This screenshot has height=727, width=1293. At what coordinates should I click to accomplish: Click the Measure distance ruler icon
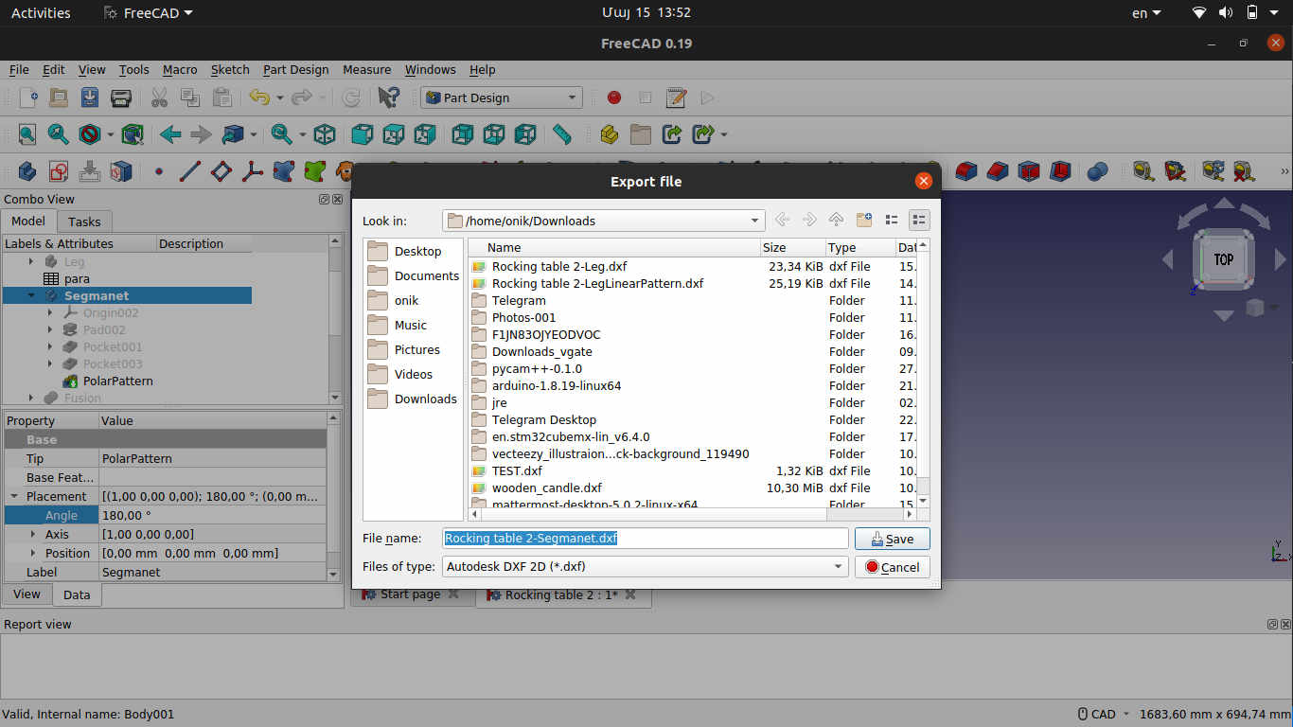(562, 134)
